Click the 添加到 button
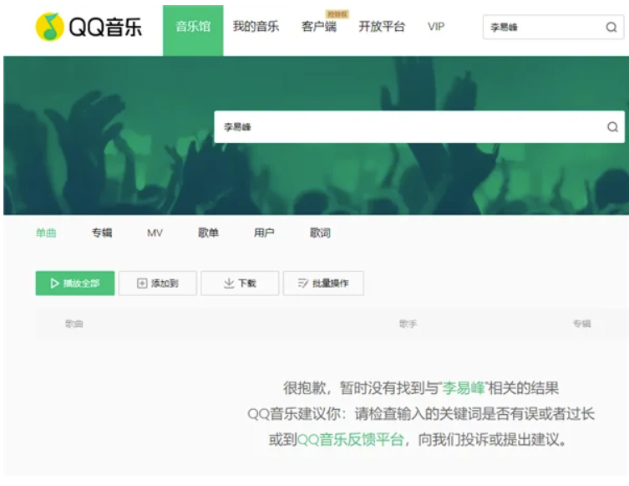Screen dimensions: 629x486 point(158,284)
